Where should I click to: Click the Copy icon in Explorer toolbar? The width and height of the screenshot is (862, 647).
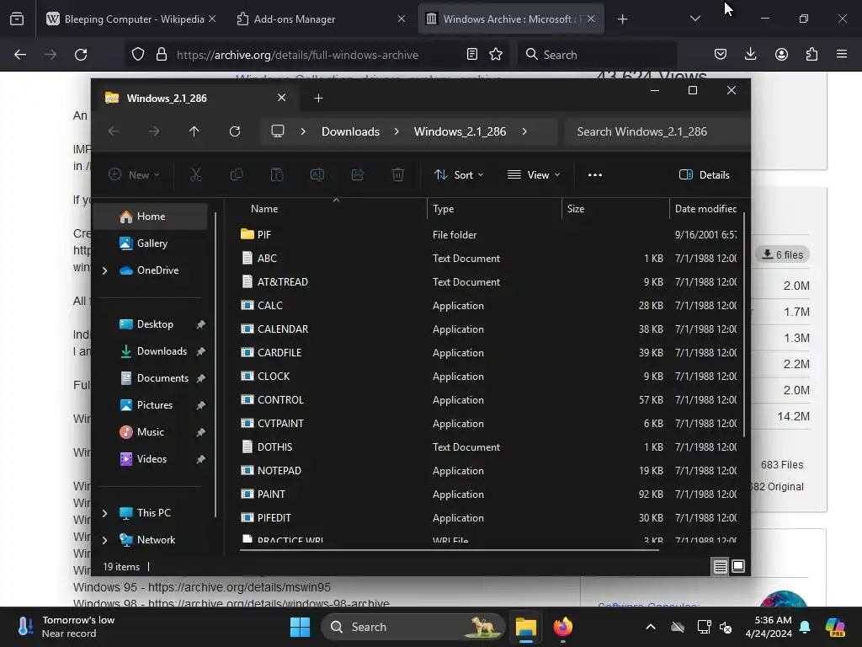tap(237, 175)
